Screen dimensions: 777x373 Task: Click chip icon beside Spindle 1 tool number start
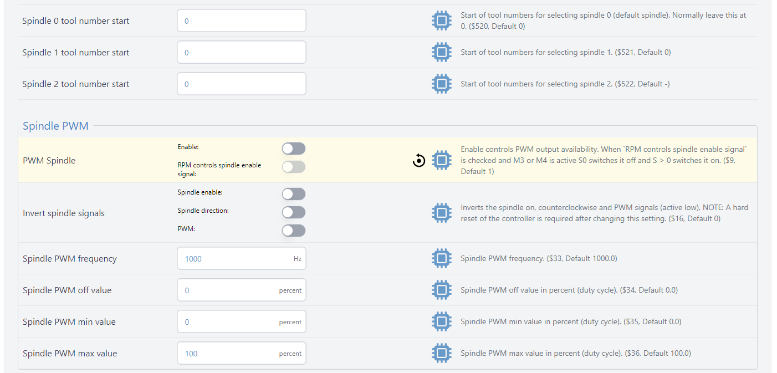point(441,53)
